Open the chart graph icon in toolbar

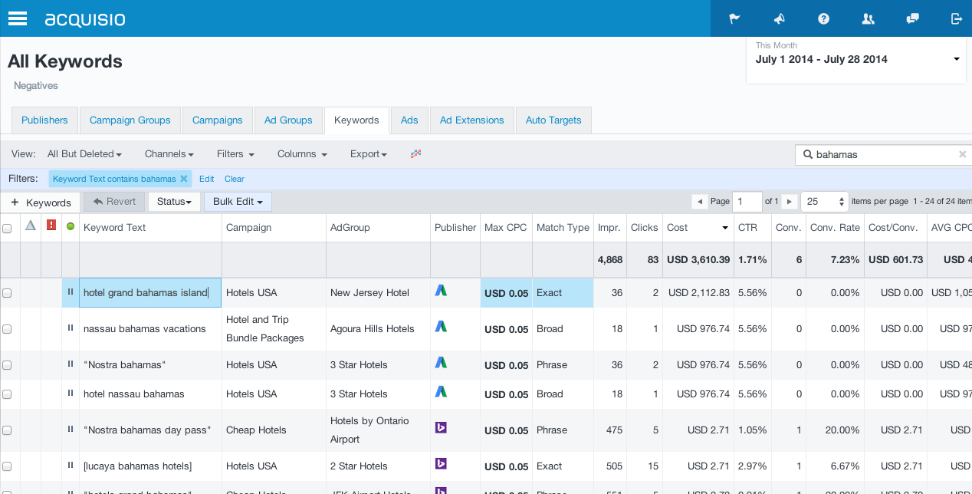416,153
